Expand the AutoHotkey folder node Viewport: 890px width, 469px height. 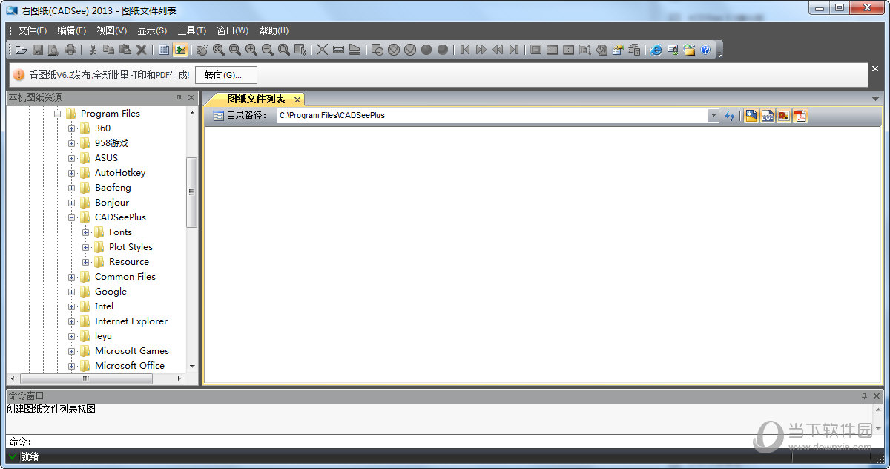tap(72, 173)
